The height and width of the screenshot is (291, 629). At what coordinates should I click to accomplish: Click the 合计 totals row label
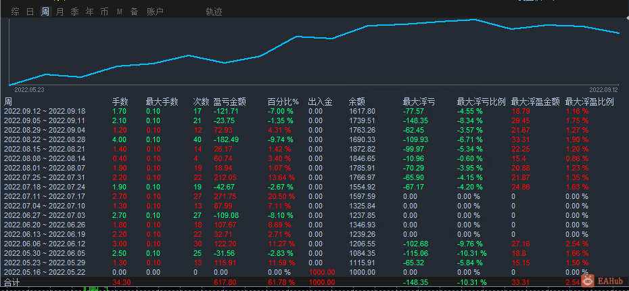pos(11,282)
